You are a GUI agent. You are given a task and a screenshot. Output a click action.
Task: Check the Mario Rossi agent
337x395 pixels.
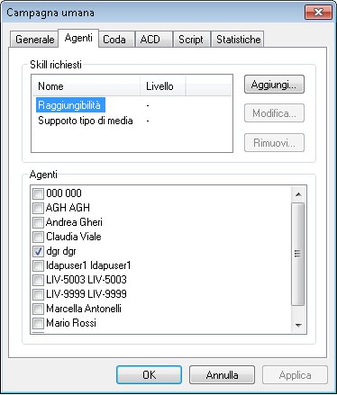point(38,323)
